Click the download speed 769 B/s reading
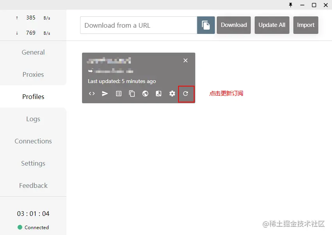 pos(33,33)
